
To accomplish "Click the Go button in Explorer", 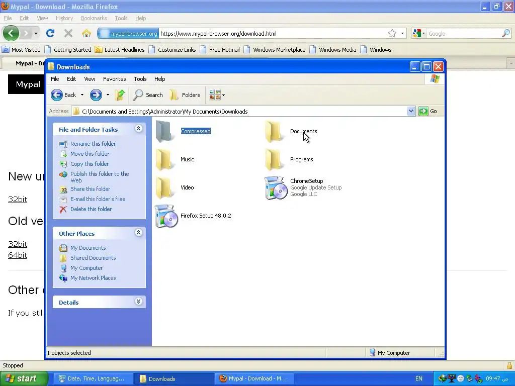I will point(428,111).
